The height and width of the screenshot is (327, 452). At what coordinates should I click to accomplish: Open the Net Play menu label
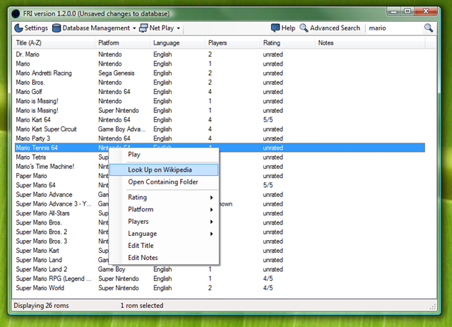(162, 28)
